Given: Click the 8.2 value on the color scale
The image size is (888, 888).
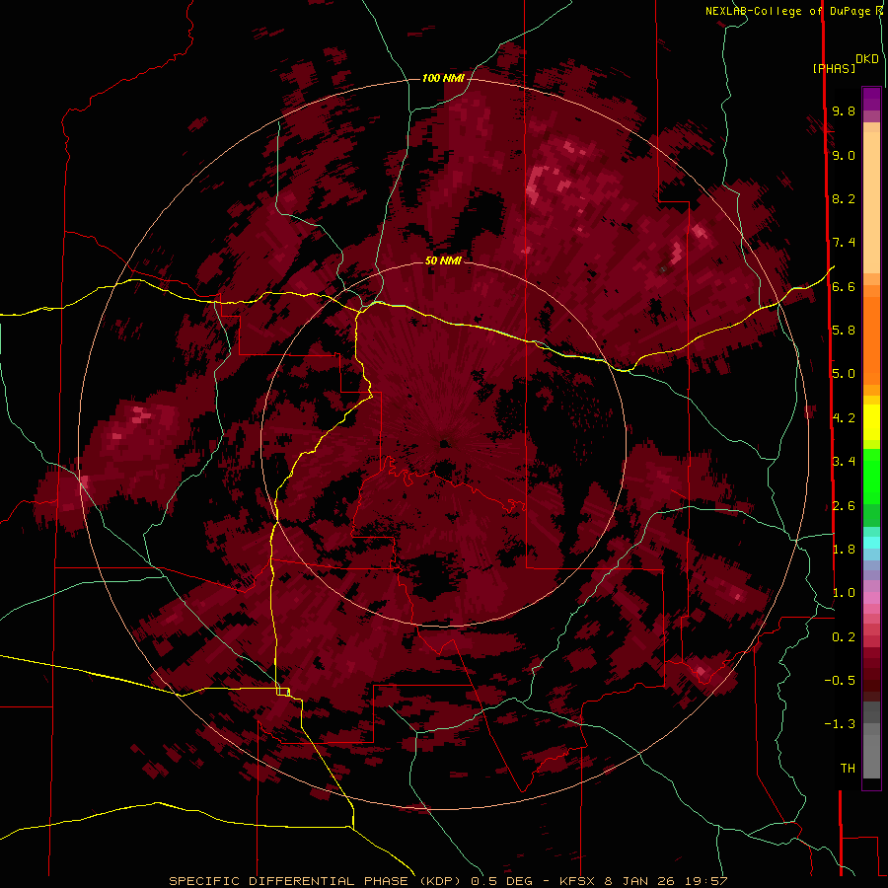Looking at the screenshot, I should pyautogui.click(x=844, y=198).
